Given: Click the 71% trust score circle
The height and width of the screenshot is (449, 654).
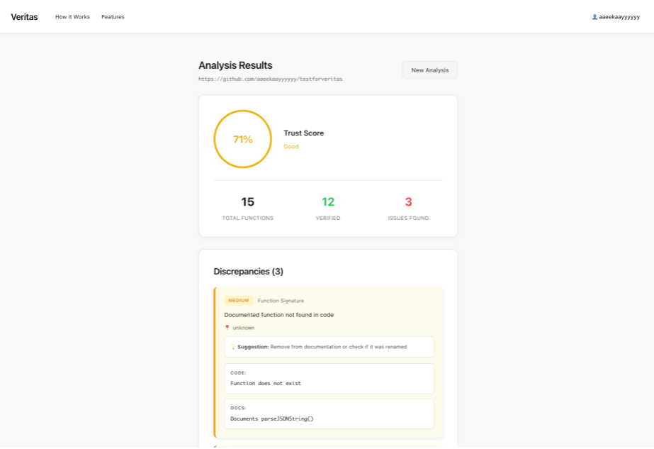Looking at the screenshot, I should point(243,139).
